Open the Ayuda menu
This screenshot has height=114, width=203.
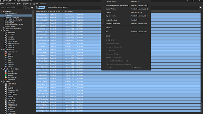tap(35, 4)
